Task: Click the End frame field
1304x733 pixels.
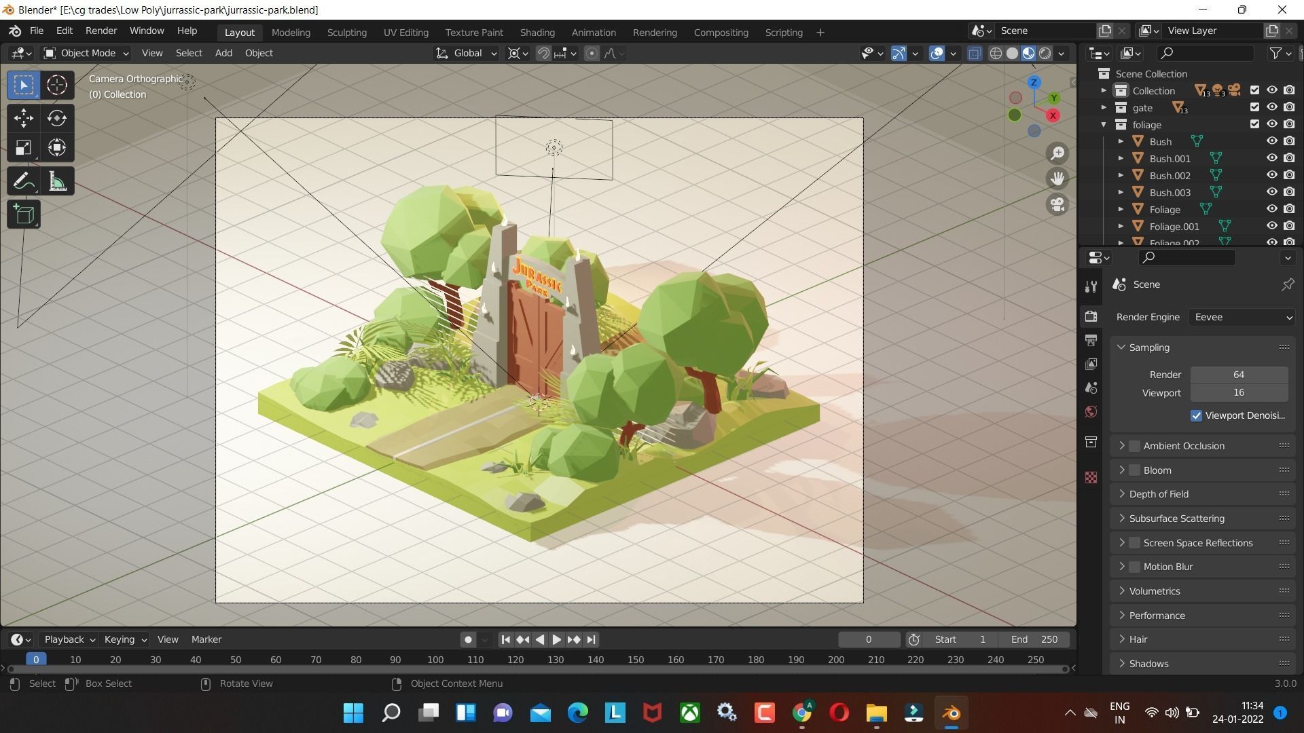Action: [1034, 639]
